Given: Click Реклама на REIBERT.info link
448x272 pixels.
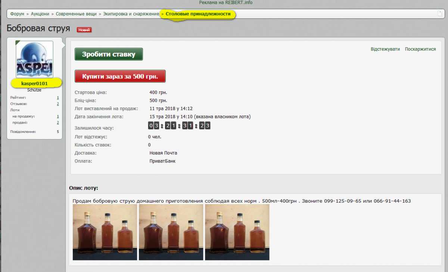Looking at the screenshot, I should (x=226, y=3).
